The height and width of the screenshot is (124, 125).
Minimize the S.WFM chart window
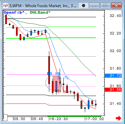[94, 6]
